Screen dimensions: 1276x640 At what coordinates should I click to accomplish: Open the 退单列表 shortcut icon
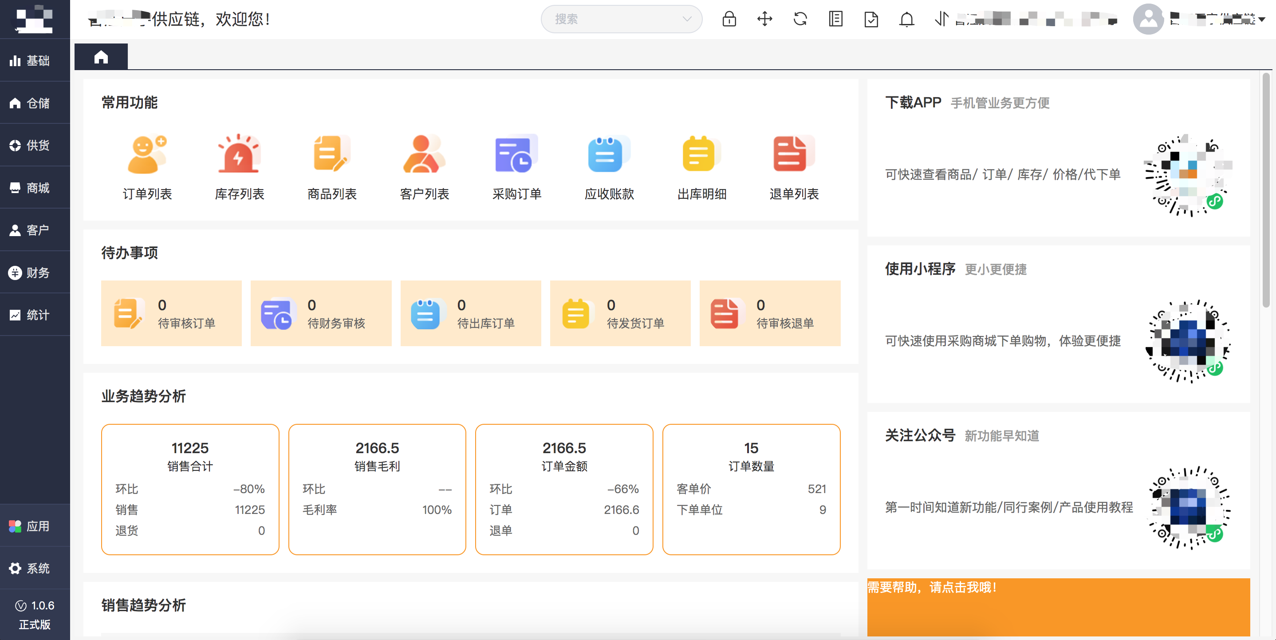tap(794, 154)
